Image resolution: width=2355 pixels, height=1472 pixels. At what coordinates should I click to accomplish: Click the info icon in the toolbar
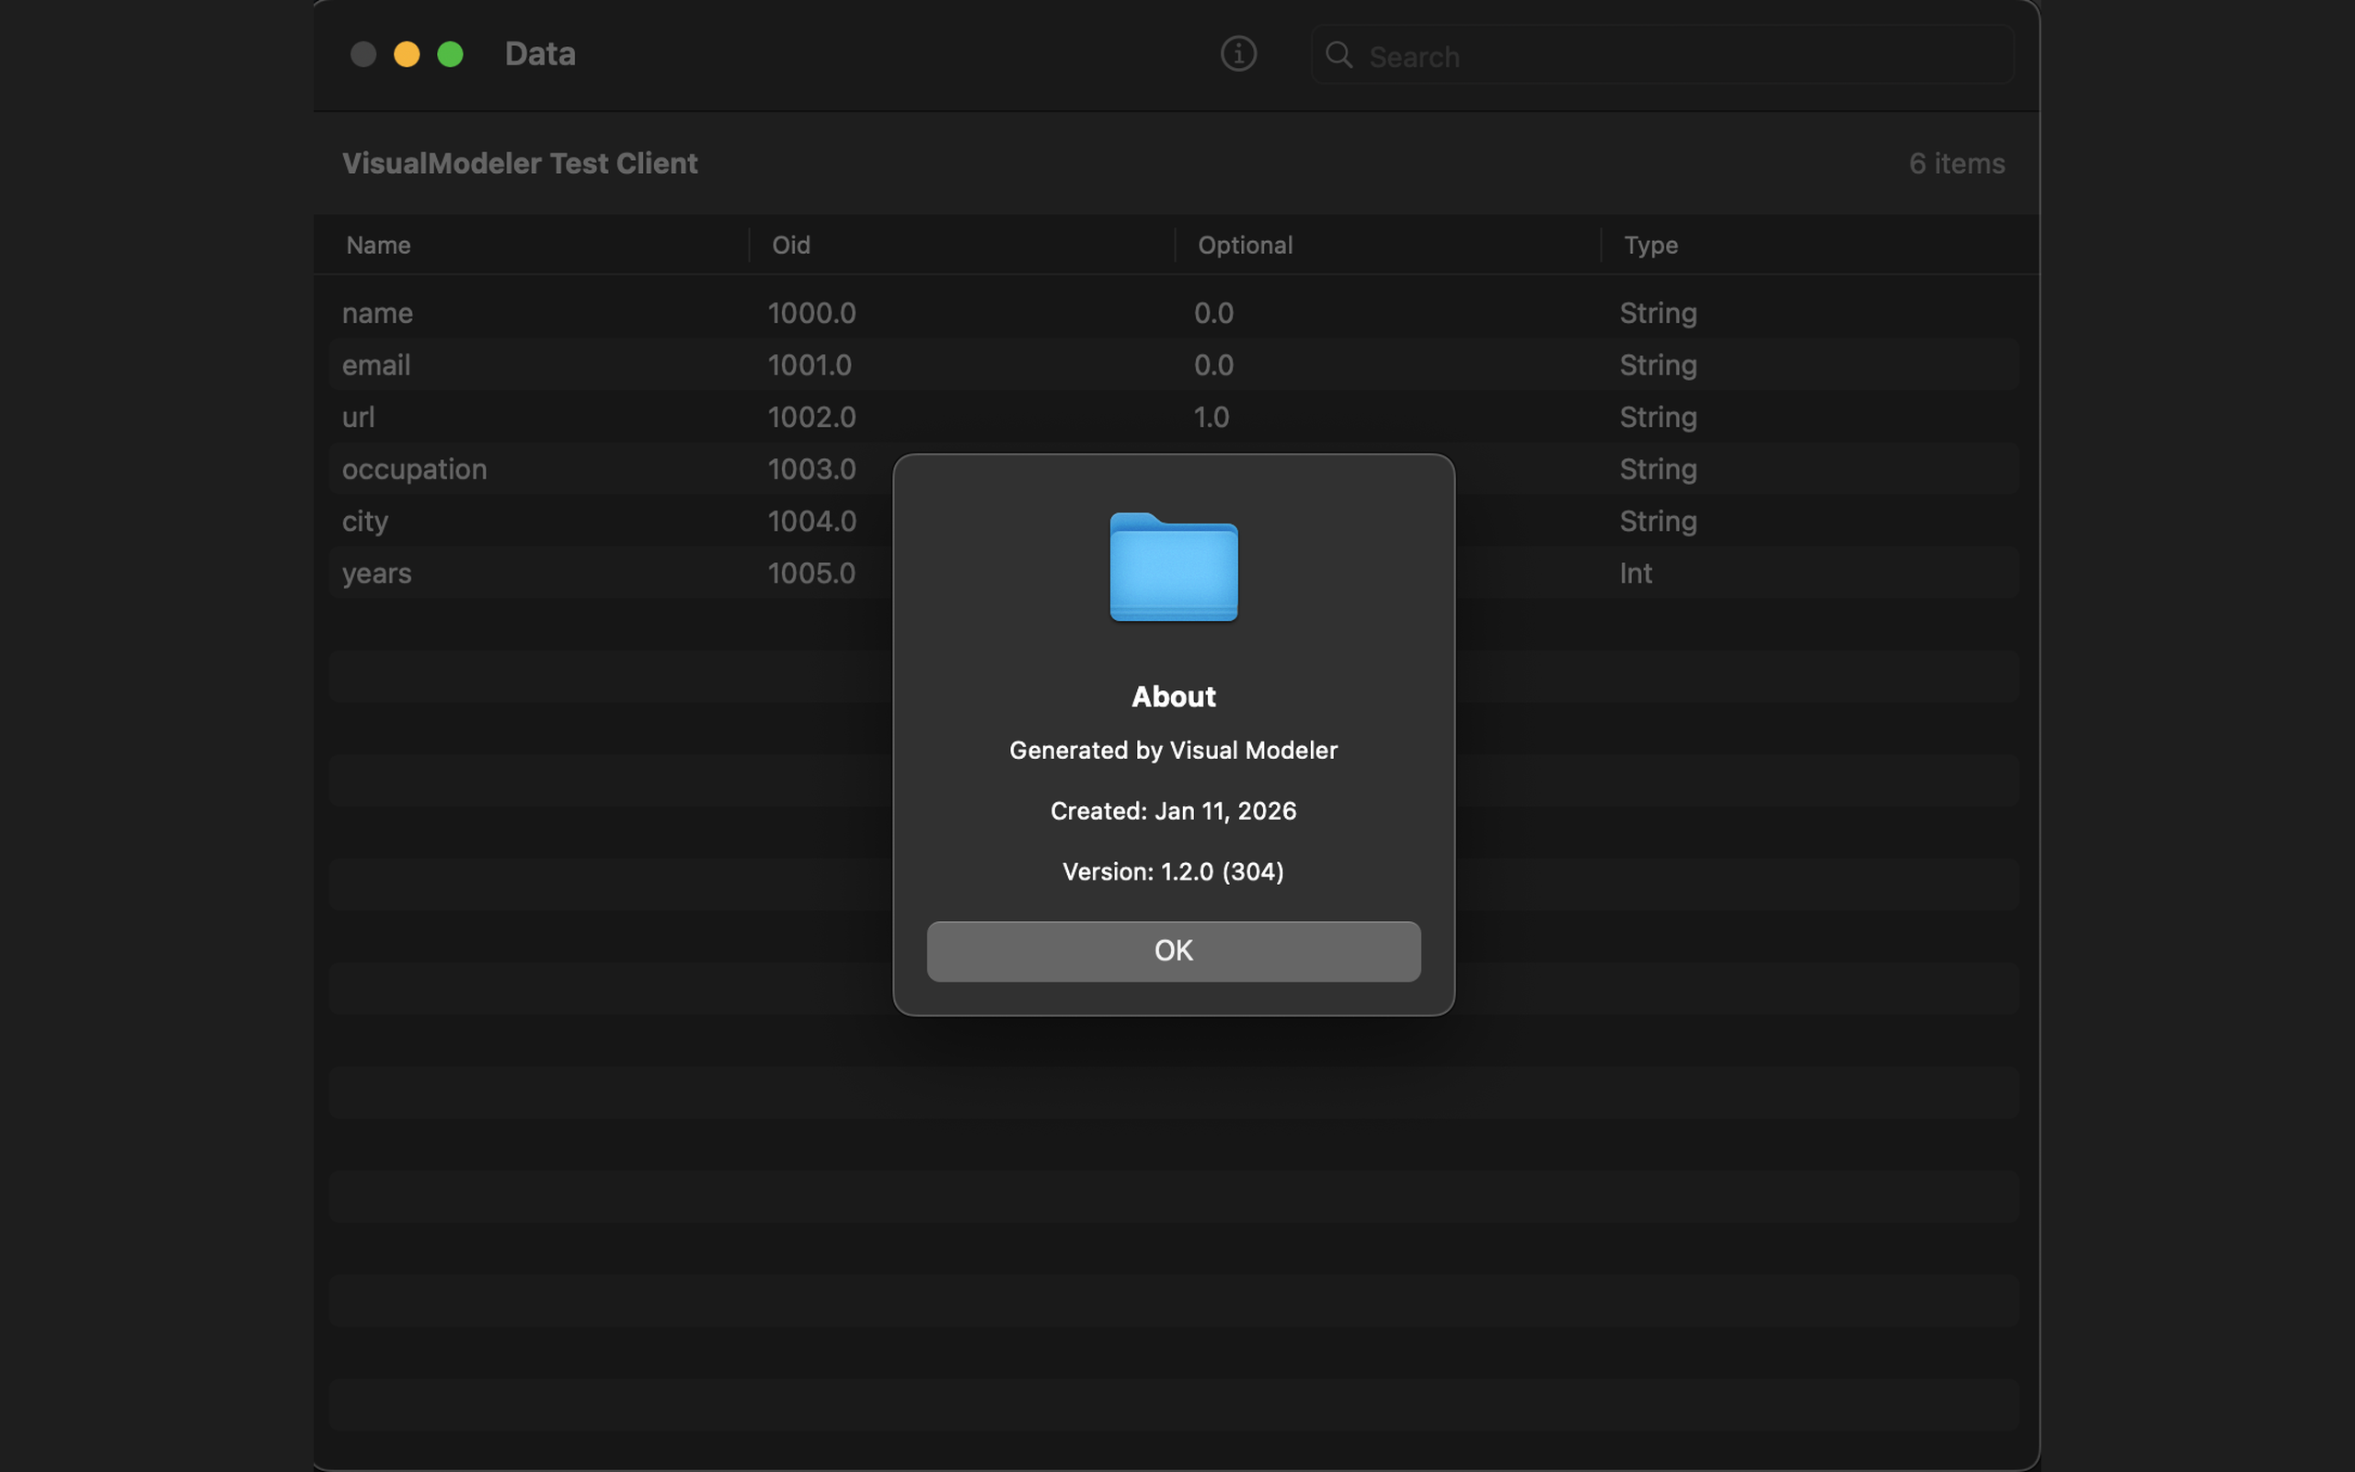coord(1238,53)
